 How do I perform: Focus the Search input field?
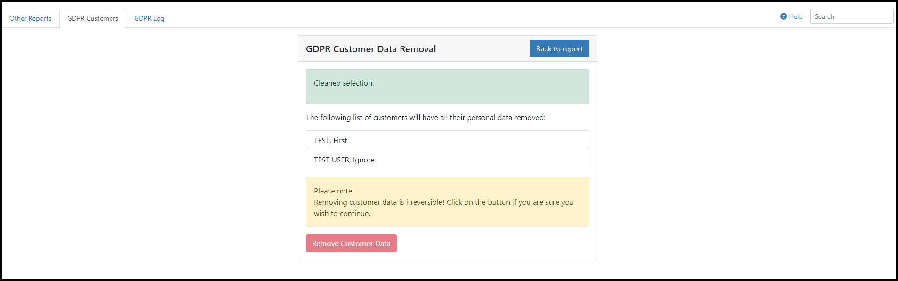[x=851, y=16]
